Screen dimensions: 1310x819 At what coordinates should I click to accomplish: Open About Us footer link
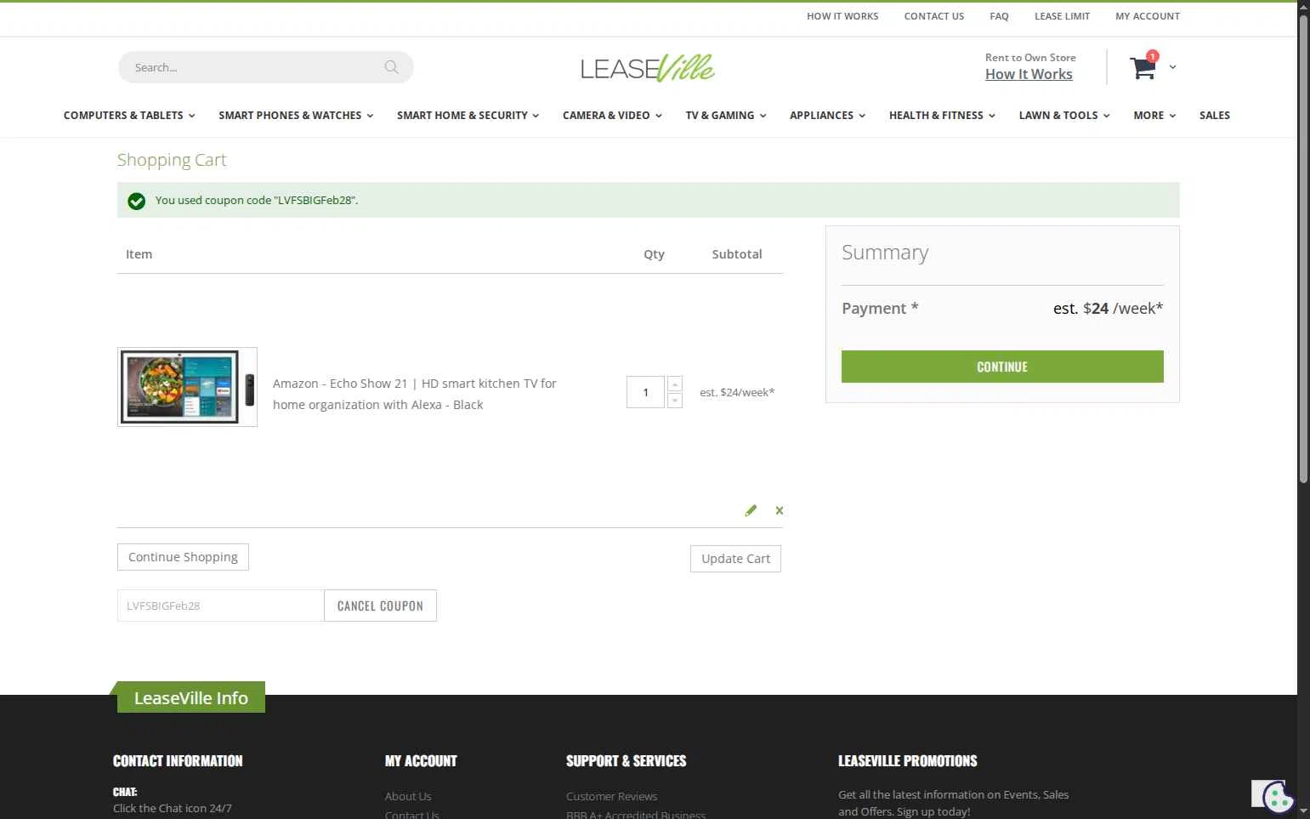point(408,796)
